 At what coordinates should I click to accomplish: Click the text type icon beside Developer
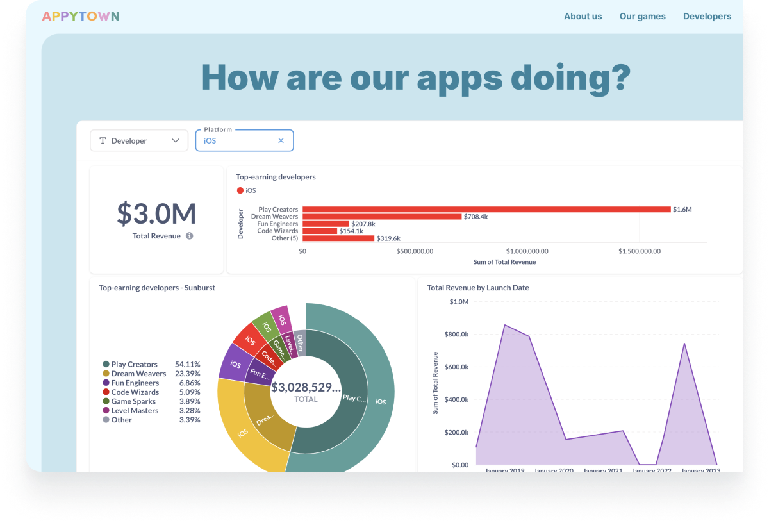tap(103, 140)
